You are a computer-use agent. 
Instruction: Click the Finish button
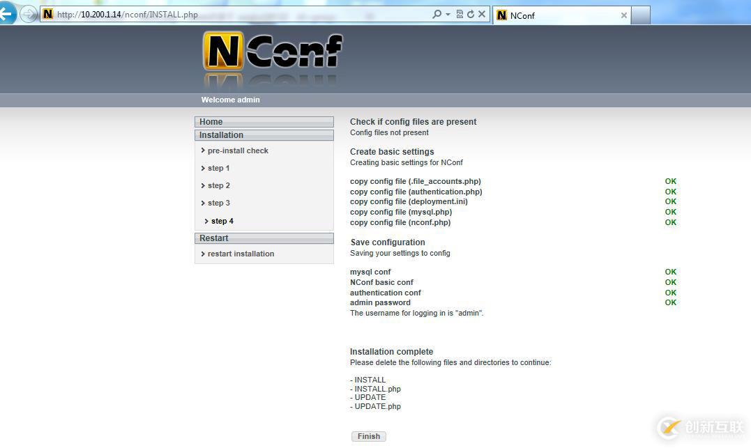coord(369,436)
